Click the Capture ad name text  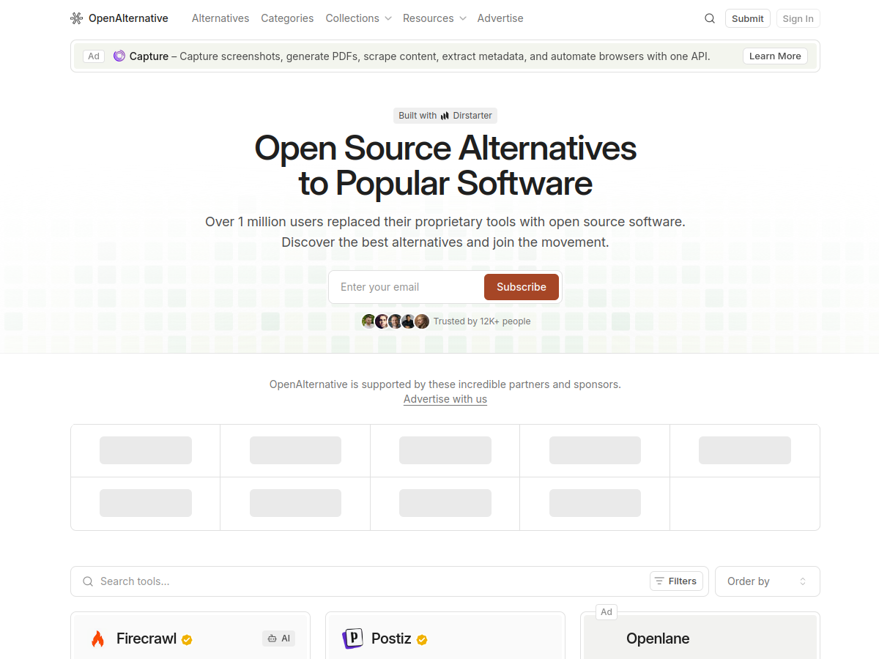[149, 56]
